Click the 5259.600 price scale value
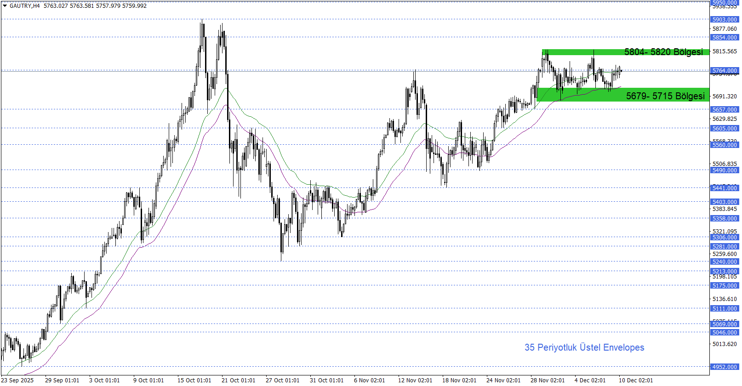The height and width of the screenshot is (386, 742). point(725,254)
